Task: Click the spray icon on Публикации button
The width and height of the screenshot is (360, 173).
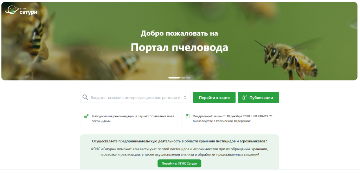Action: click(x=245, y=97)
